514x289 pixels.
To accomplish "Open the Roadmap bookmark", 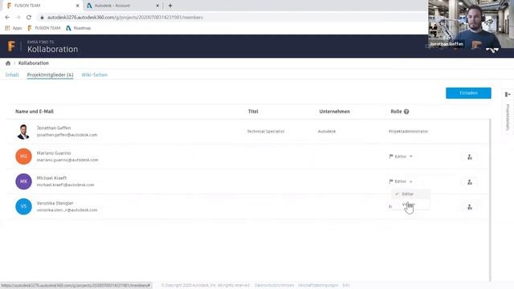I will 79,28.
